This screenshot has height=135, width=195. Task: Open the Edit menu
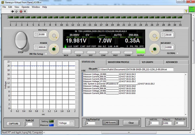click(10, 7)
